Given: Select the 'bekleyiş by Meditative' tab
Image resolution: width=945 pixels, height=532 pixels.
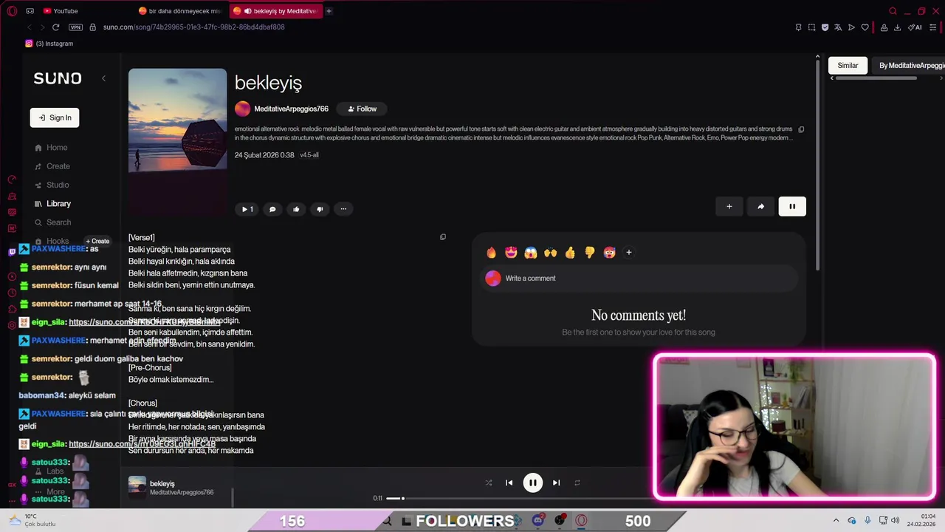Looking at the screenshot, I should point(275,11).
